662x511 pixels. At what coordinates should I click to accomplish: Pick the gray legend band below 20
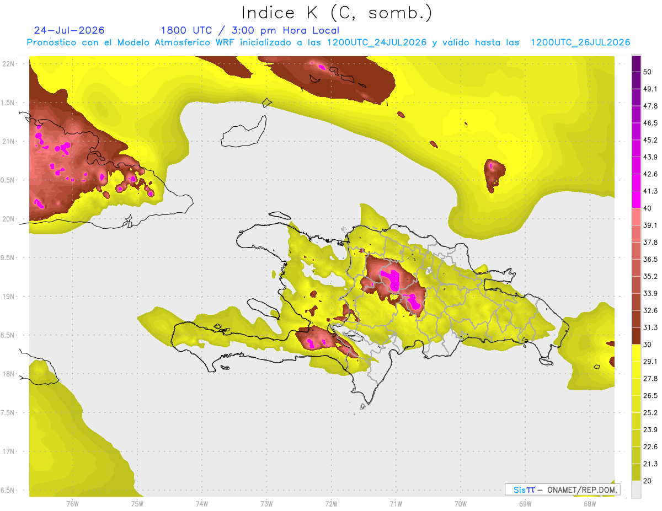pyautogui.click(x=636, y=489)
